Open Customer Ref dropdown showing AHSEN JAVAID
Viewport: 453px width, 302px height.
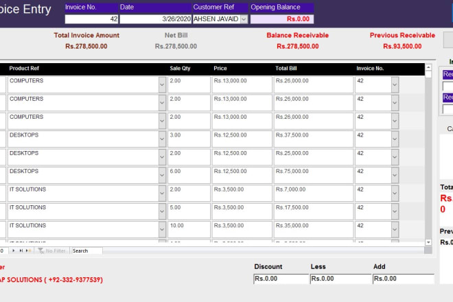pos(244,19)
